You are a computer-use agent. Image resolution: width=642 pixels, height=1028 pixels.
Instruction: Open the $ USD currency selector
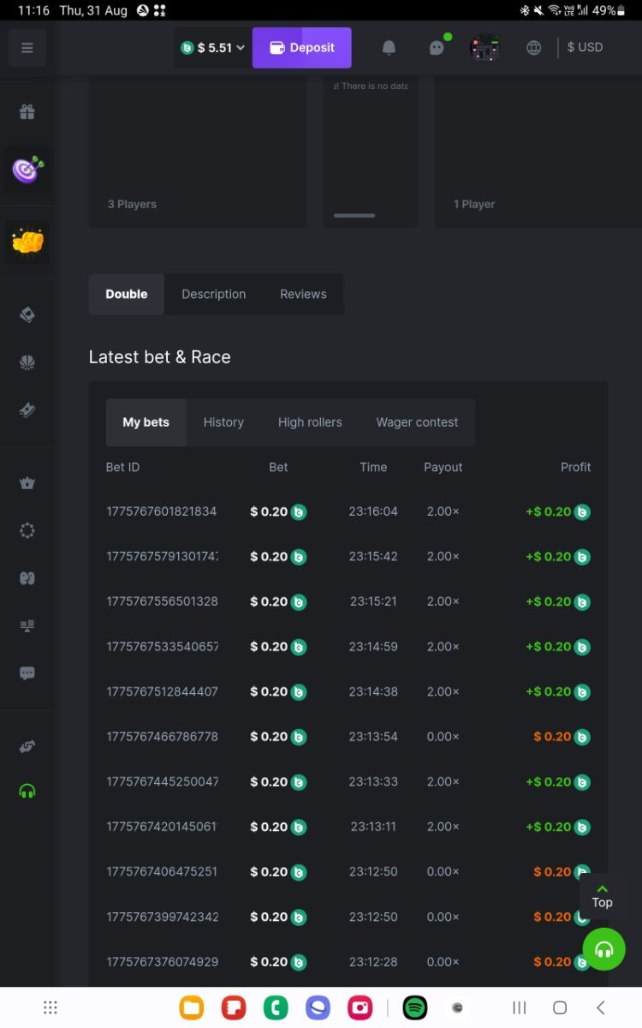point(585,47)
